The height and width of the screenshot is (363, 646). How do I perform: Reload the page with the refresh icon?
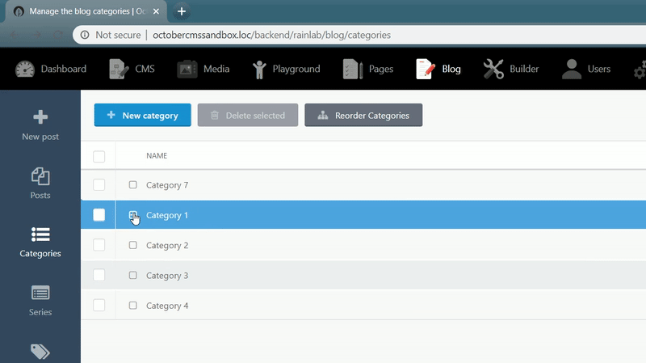58,35
